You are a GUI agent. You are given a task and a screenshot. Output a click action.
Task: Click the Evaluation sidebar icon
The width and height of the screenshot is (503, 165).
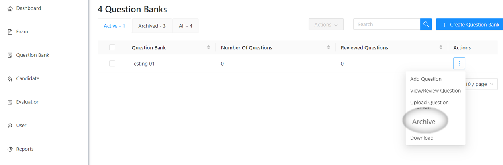(10, 102)
